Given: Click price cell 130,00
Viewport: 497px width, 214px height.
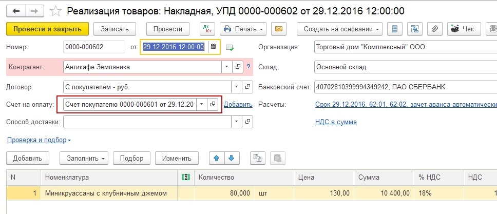Looking at the screenshot, I should (x=324, y=193).
